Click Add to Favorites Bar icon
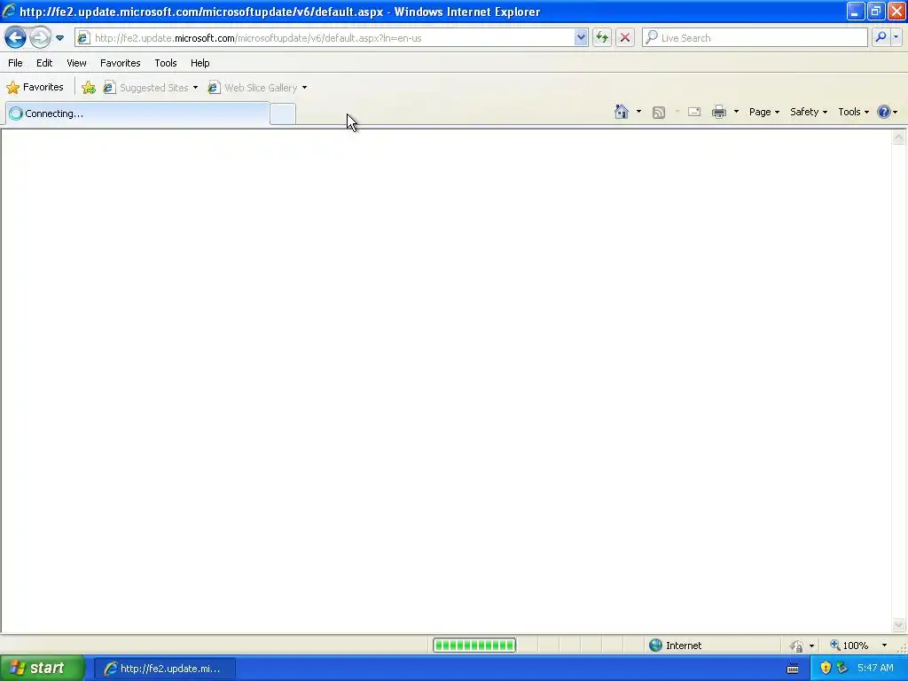Image resolution: width=908 pixels, height=681 pixels. coord(89,88)
